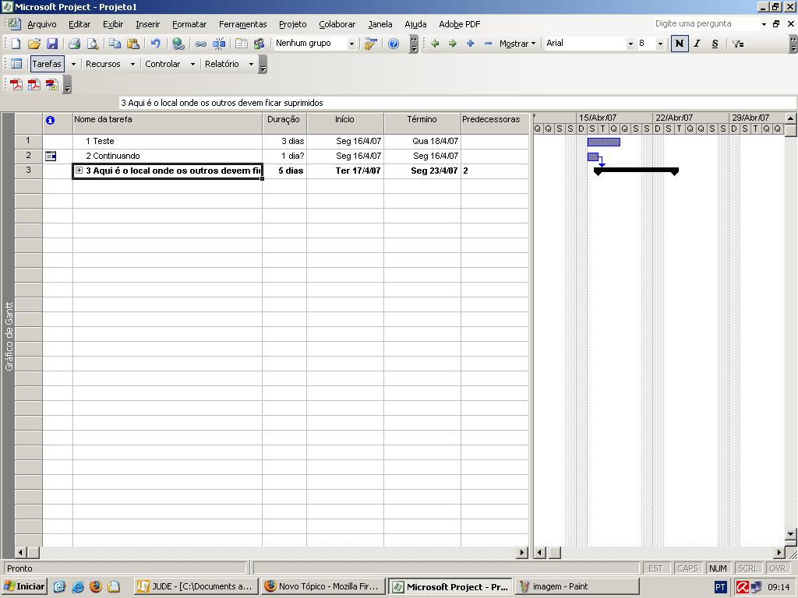798x598 pixels.
Task: Select the Predecessoras column header
Action: pyautogui.click(x=495, y=123)
